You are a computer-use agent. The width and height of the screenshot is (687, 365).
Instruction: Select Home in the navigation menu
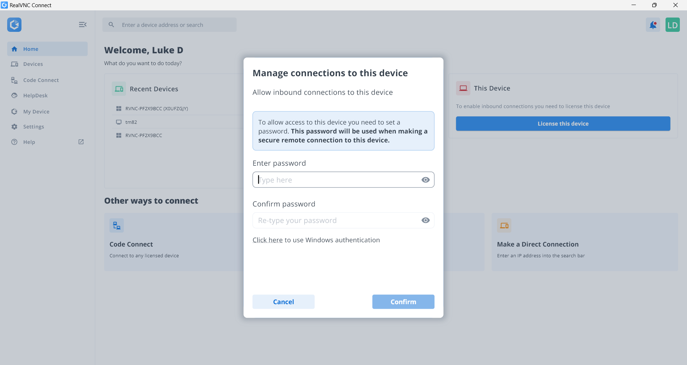click(x=31, y=49)
